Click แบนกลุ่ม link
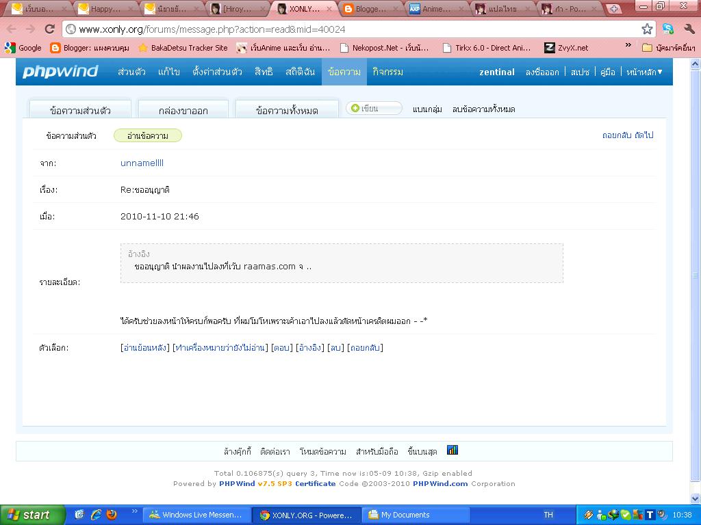 tap(427, 109)
